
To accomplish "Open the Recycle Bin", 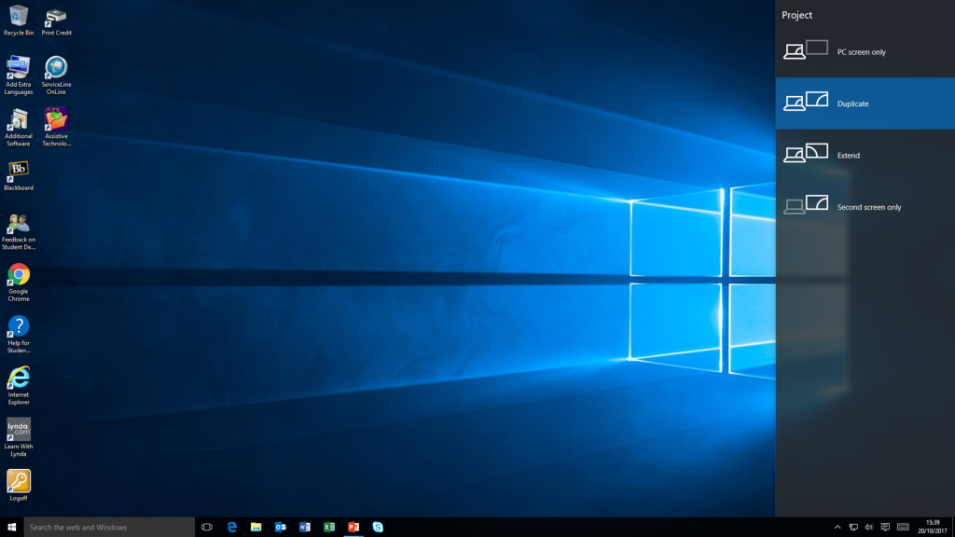I will tap(18, 17).
